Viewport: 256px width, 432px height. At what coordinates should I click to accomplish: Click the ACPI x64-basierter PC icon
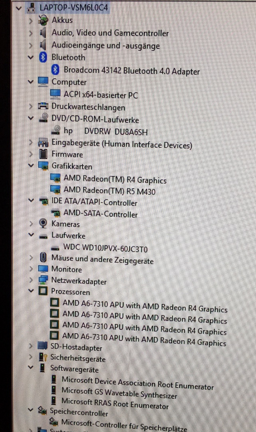(x=55, y=94)
